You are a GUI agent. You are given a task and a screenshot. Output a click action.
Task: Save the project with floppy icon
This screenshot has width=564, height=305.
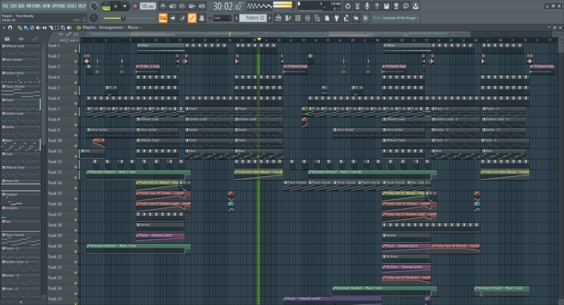click(x=386, y=6)
